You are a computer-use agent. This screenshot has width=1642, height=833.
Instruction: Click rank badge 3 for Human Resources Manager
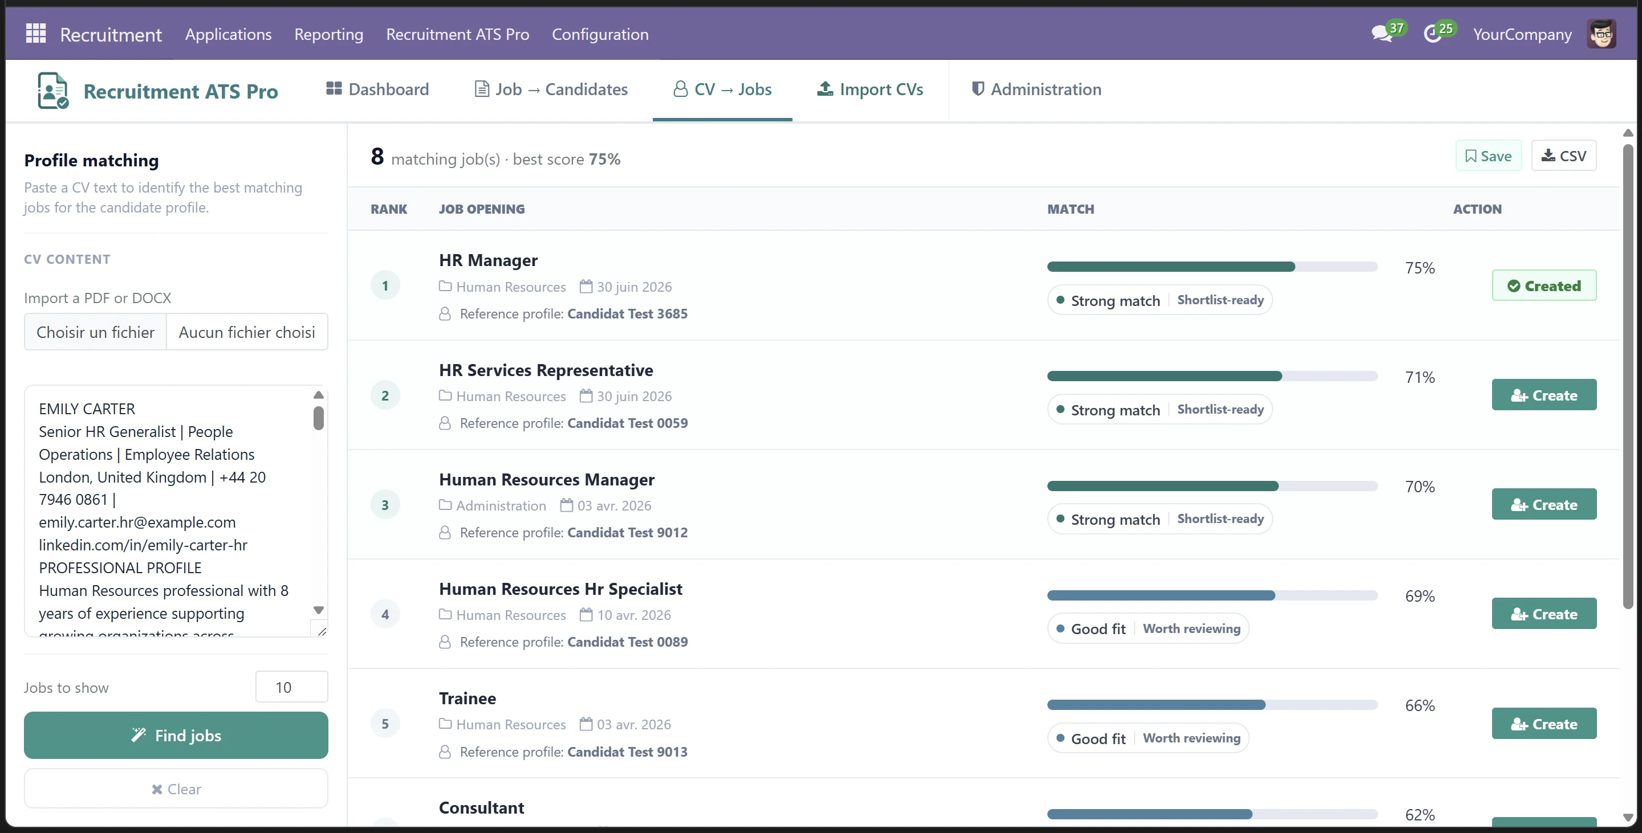[x=385, y=505]
